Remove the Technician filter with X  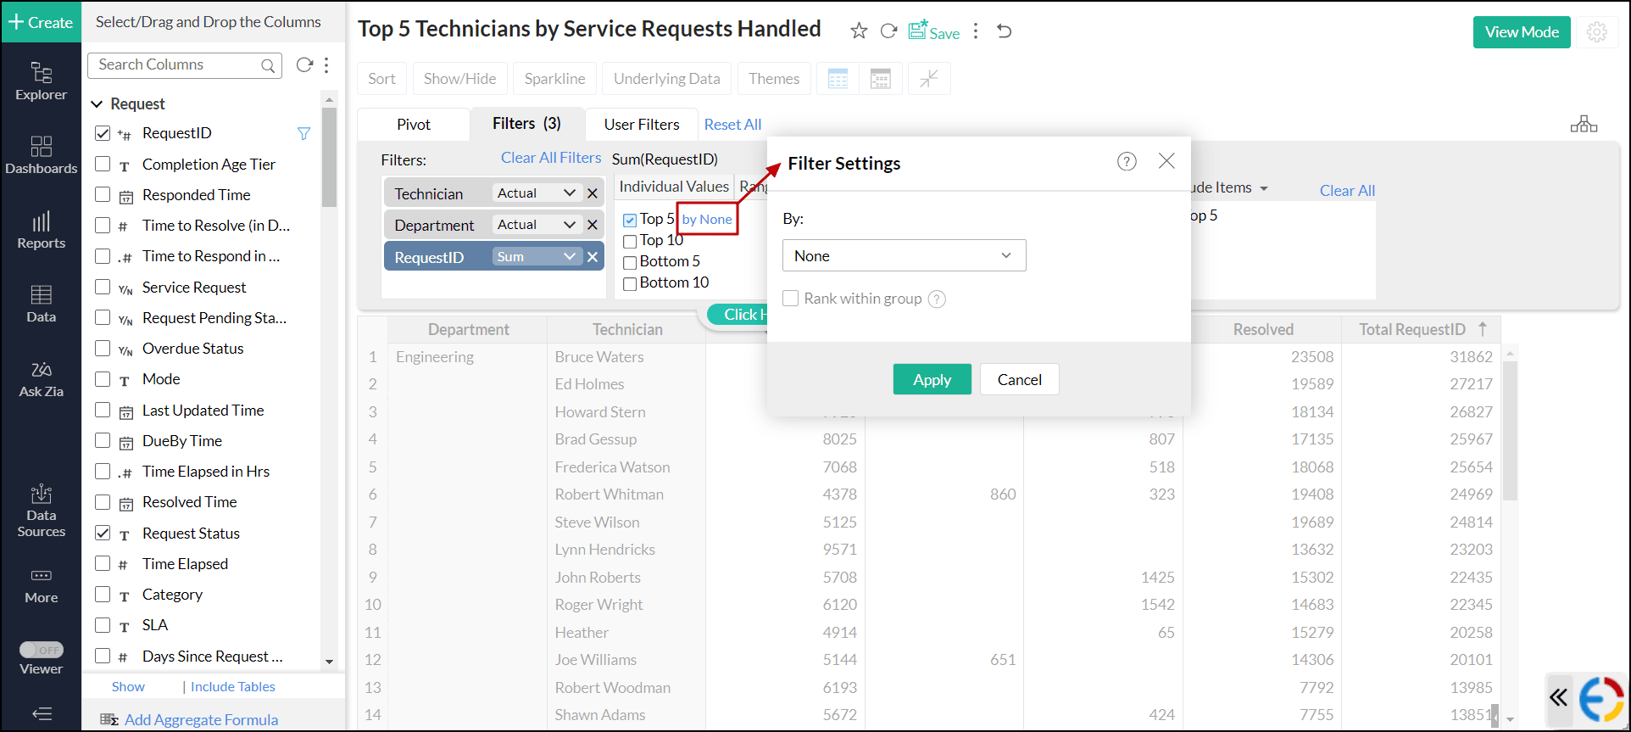593,193
